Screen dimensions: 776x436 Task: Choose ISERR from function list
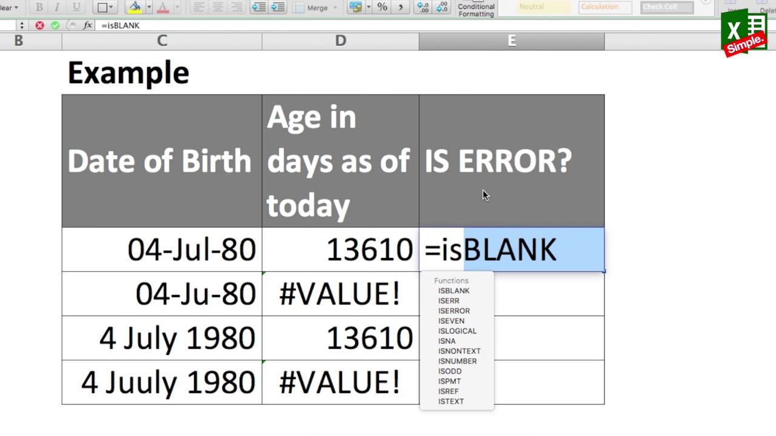point(449,301)
